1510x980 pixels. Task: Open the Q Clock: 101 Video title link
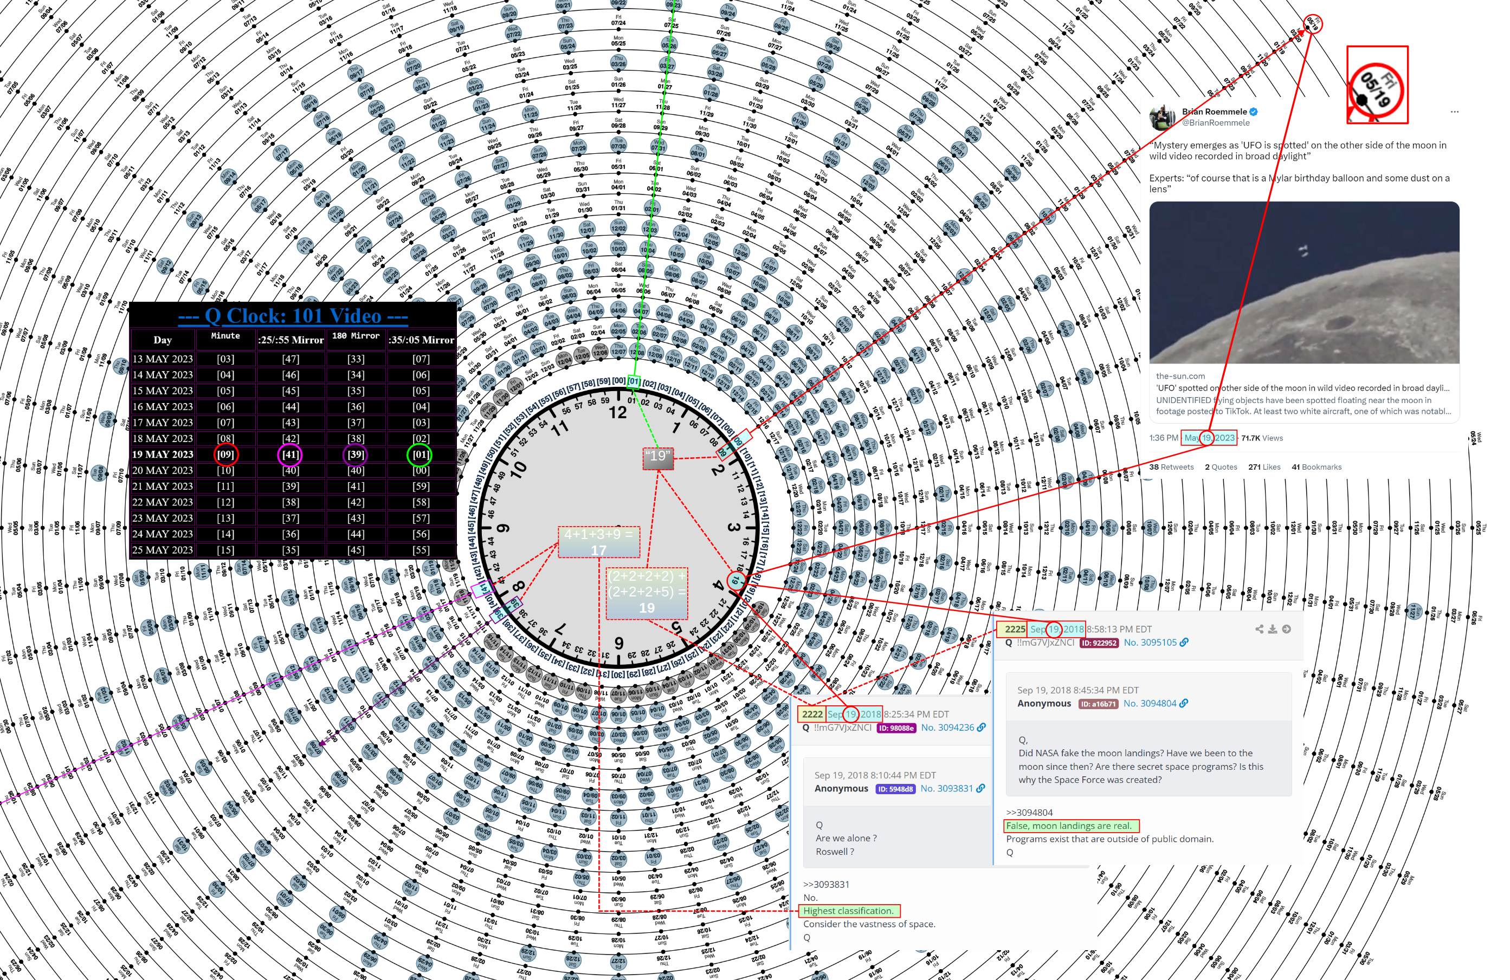click(293, 316)
